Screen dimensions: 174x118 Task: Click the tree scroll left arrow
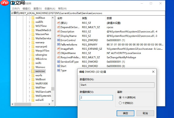[13, 104]
